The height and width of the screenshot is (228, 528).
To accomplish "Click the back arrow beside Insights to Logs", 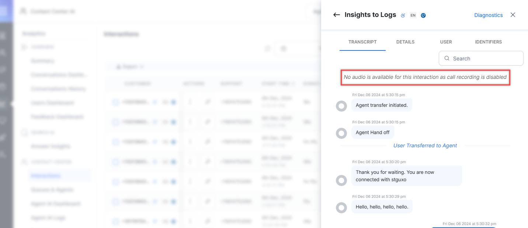I will click(336, 15).
